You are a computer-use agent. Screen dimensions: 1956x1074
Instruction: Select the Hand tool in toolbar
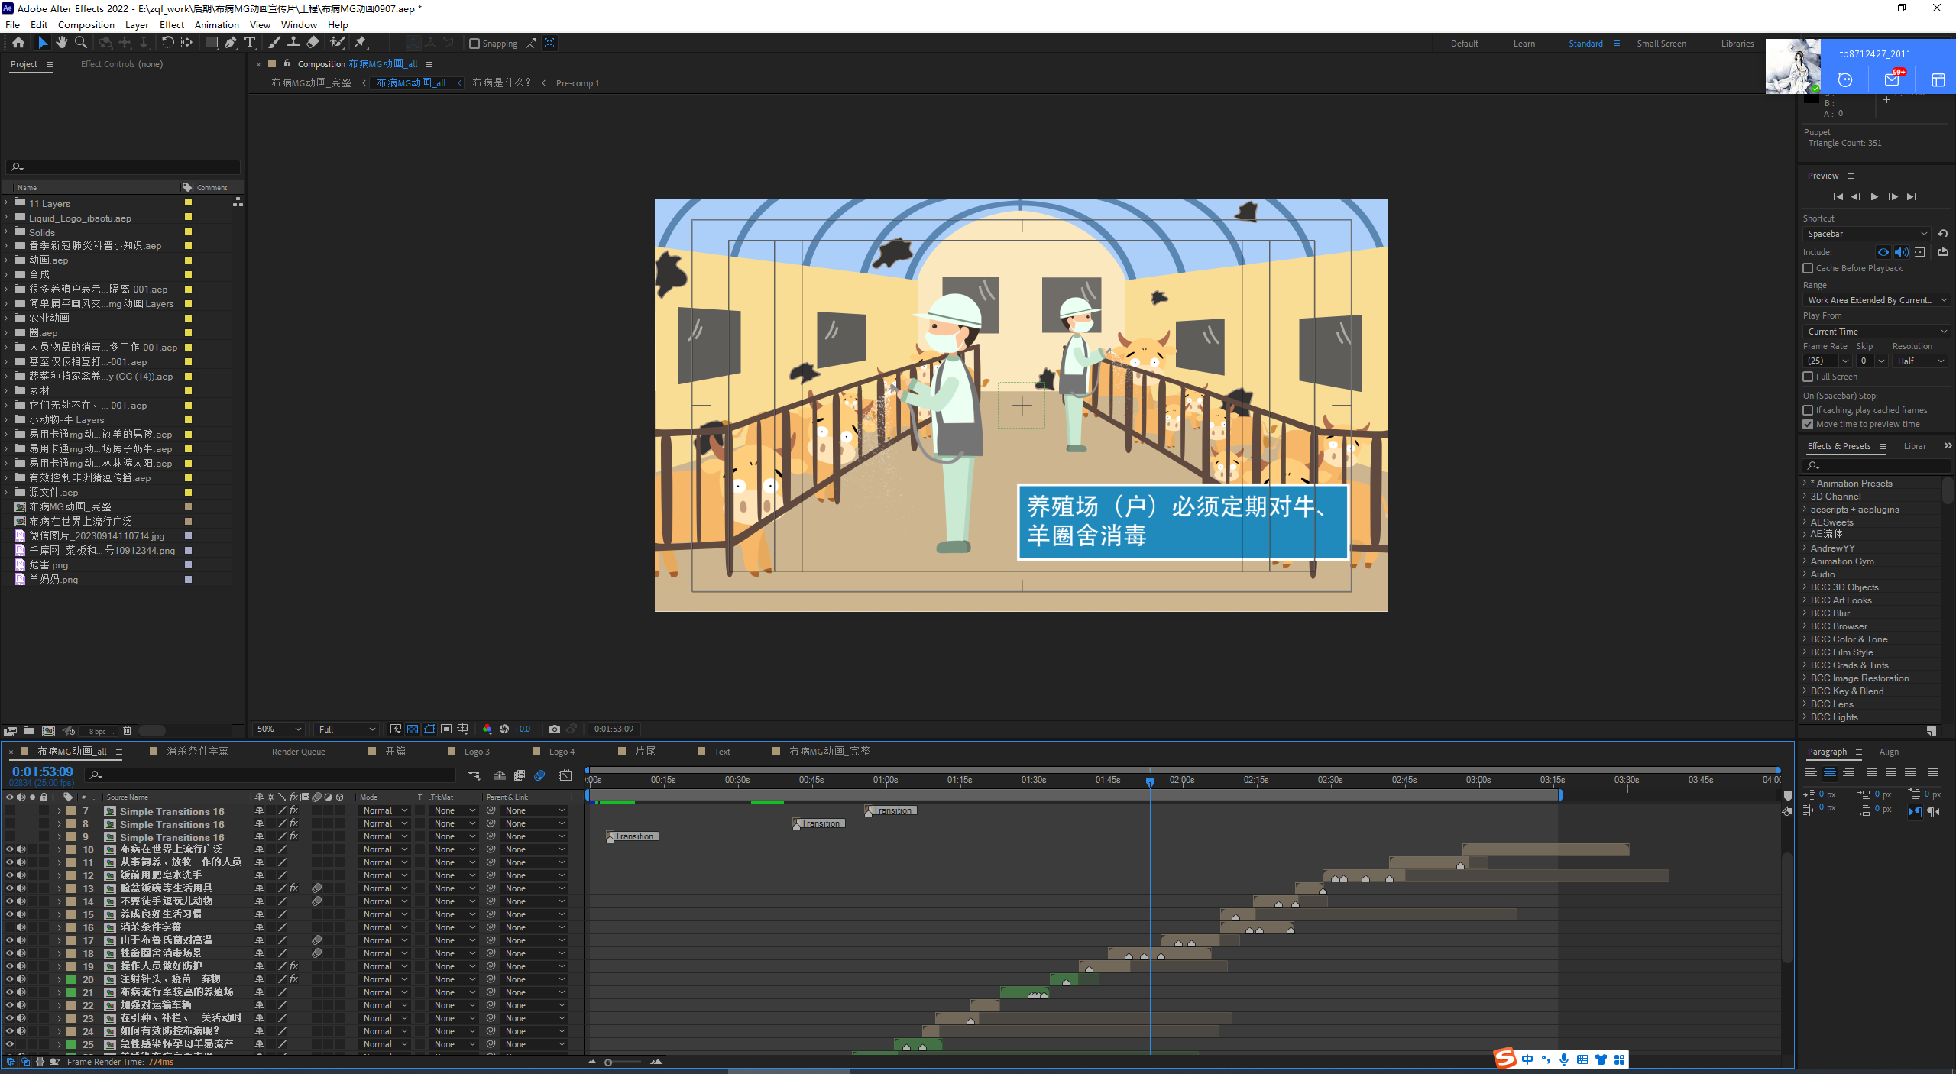(x=62, y=43)
